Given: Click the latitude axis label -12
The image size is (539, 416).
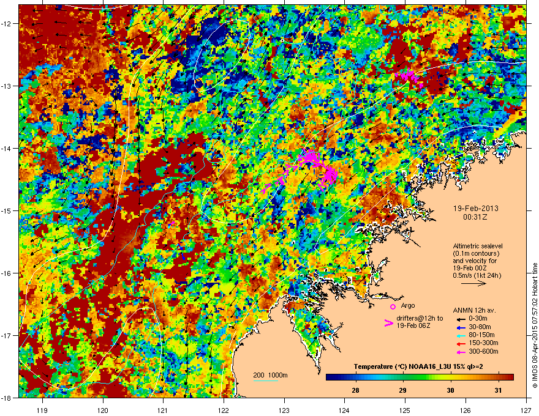Looking at the screenshot, I should 6,24.
